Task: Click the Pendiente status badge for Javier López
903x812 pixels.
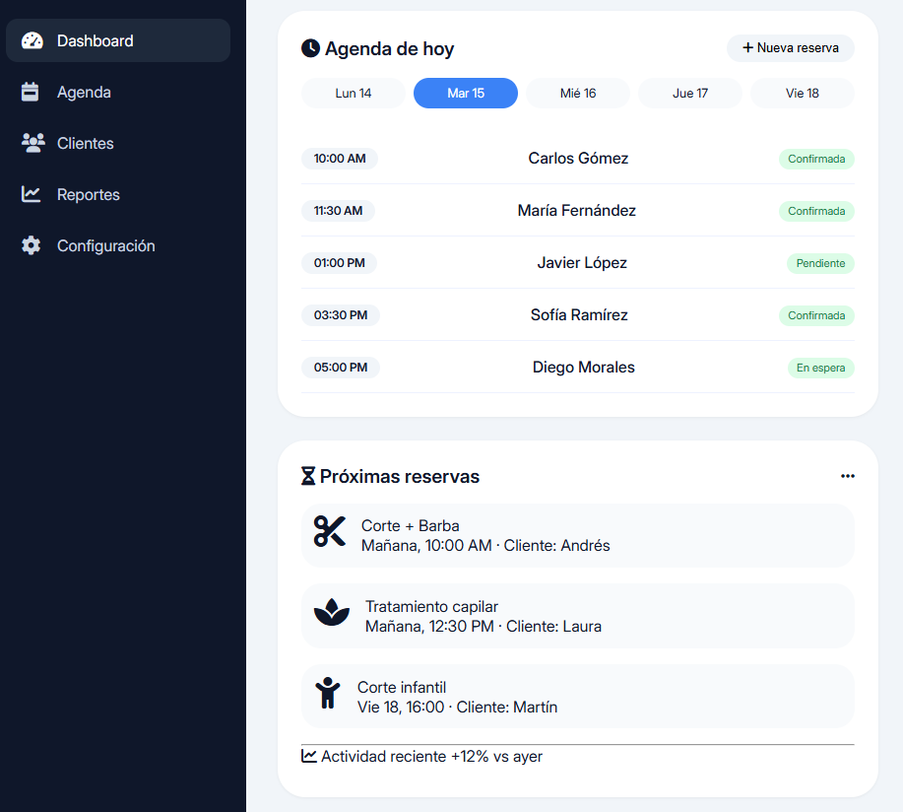Action: point(820,263)
